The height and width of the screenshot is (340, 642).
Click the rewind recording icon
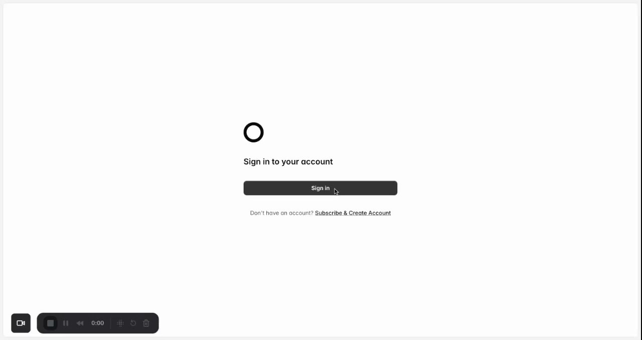[x=80, y=323]
